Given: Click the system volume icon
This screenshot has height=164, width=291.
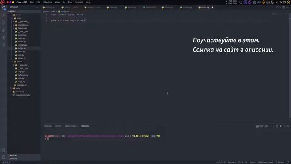Looking at the screenshot, I should pyautogui.click(x=259, y=2).
